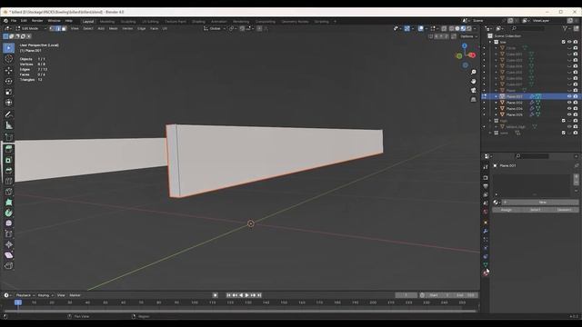Select the Smooth tool
The width and height of the screenshot is (582, 327).
[x=8, y=223]
